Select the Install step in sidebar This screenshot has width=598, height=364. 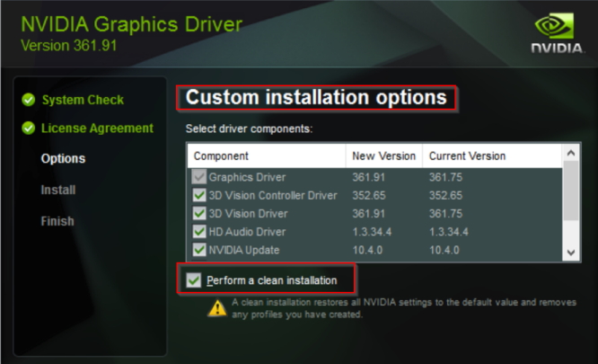(58, 190)
